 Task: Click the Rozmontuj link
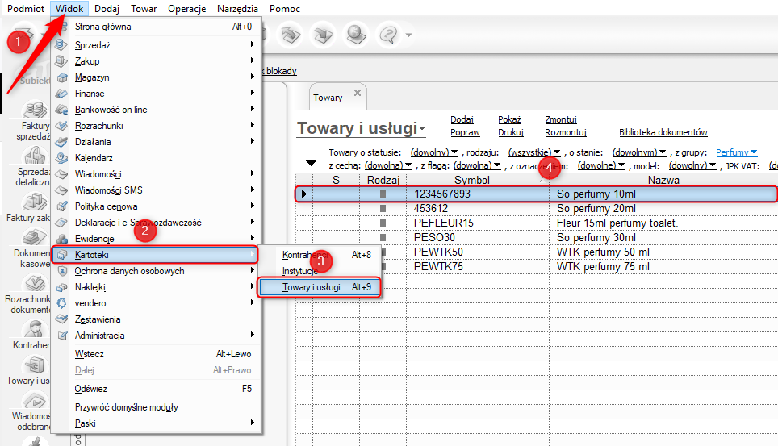pos(566,132)
